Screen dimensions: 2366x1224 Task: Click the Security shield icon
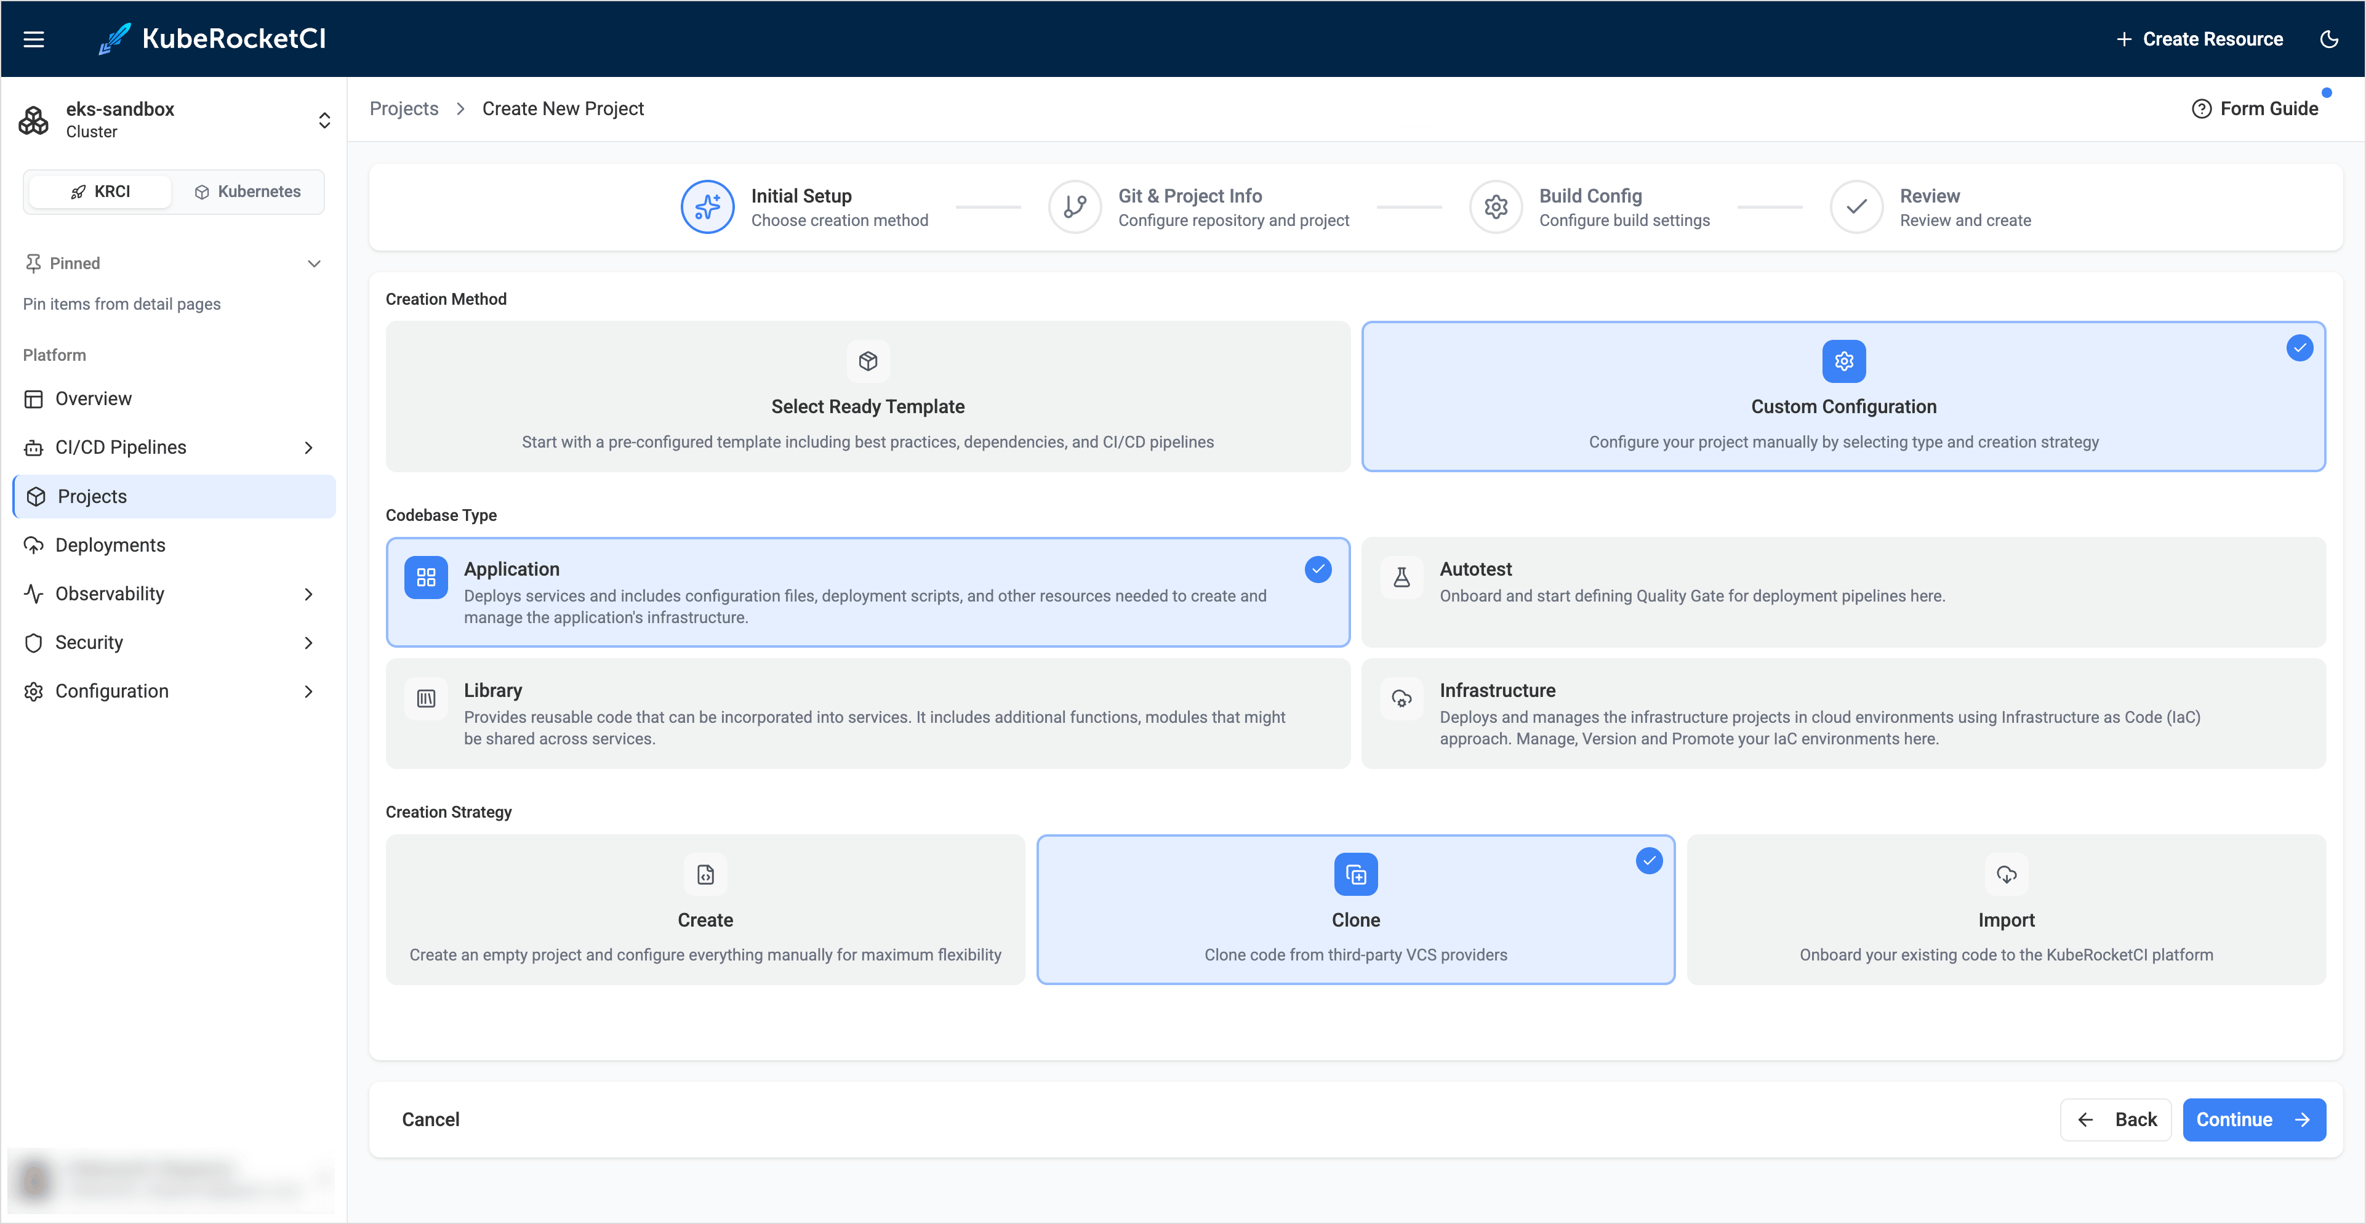(x=34, y=642)
